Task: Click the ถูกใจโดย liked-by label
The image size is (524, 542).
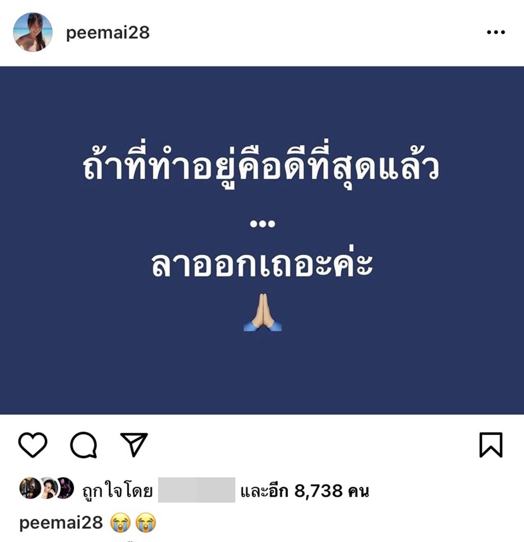Action: pyautogui.click(x=117, y=490)
